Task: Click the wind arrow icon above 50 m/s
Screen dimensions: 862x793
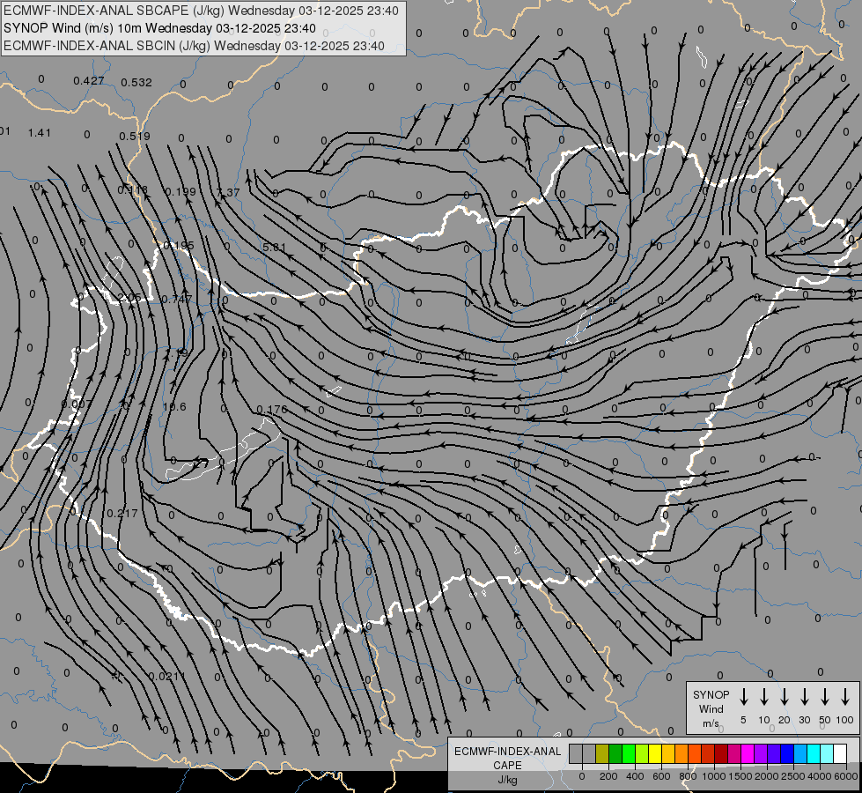Action: tap(825, 696)
